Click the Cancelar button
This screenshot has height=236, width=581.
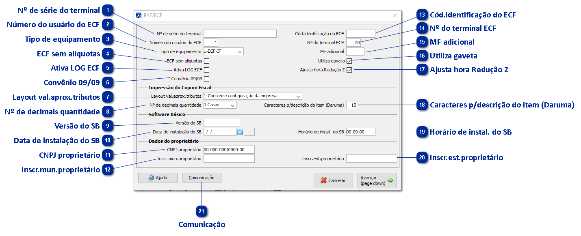(333, 180)
